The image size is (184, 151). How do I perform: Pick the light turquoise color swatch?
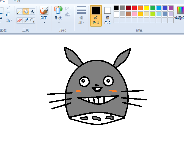pos(159,14)
